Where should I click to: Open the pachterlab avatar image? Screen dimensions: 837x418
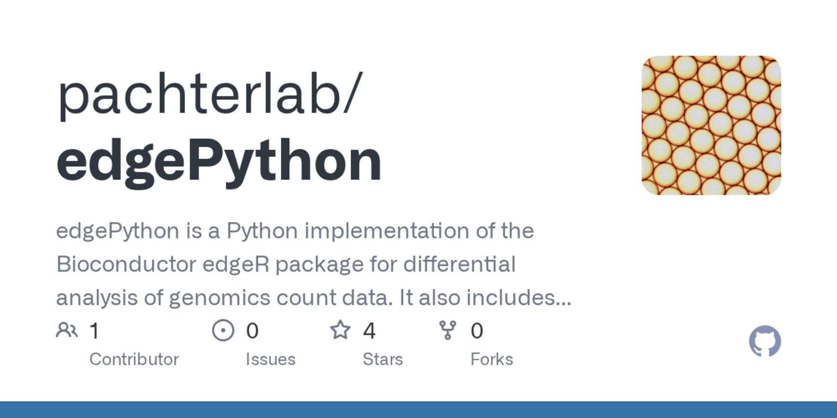[x=711, y=125]
